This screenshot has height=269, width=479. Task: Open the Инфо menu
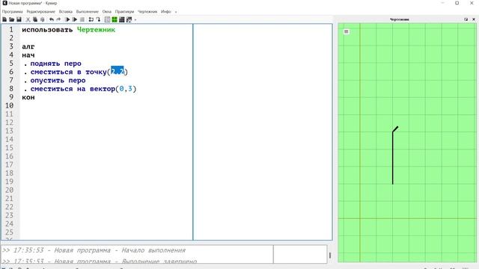[x=166, y=12]
